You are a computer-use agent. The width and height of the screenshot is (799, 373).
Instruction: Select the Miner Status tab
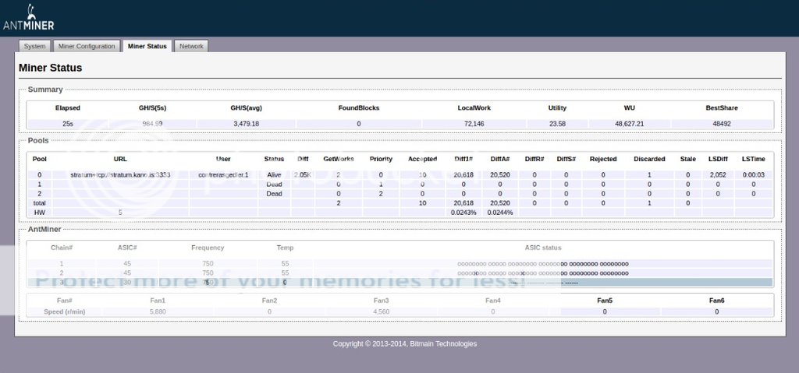[x=147, y=46]
